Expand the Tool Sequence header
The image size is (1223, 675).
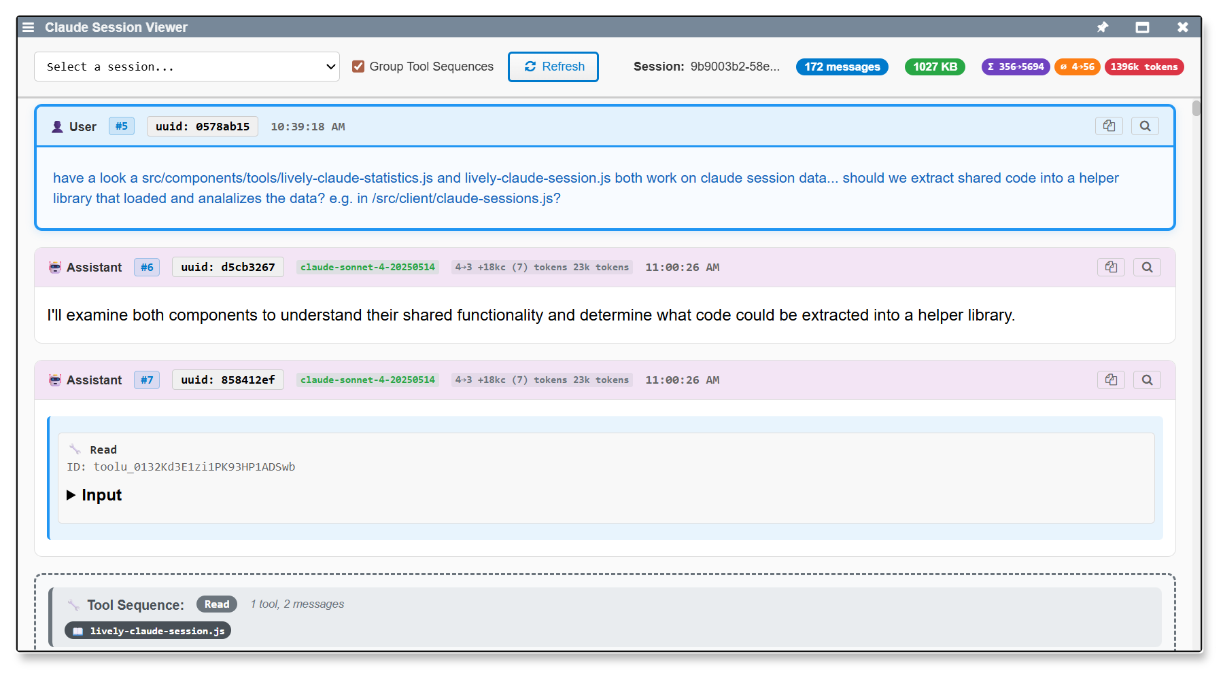click(x=135, y=605)
